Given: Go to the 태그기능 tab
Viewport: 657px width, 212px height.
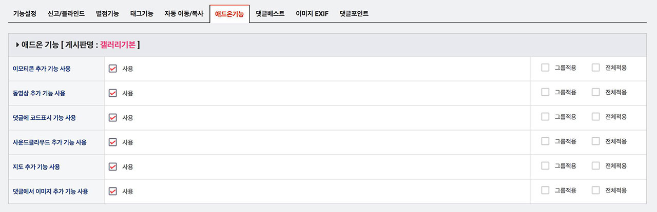Looking at the screenshot, I should pos(142,14).
